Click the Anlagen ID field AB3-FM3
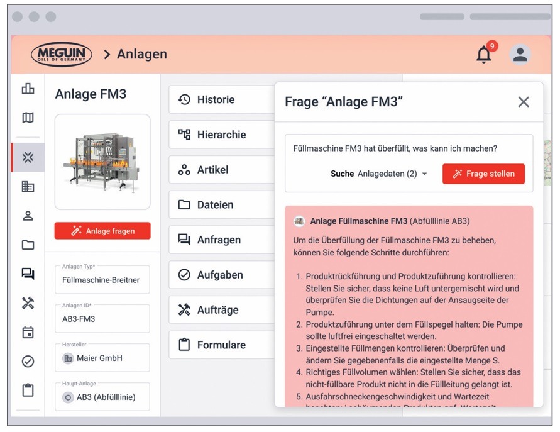 coord(102,319)
